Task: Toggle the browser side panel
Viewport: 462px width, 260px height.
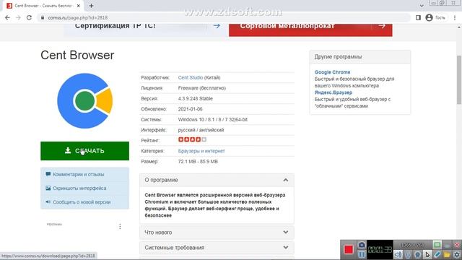Action: (x=418, y=17)
